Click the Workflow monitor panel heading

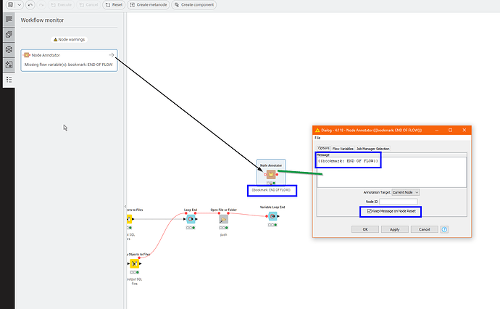point(42,20)
